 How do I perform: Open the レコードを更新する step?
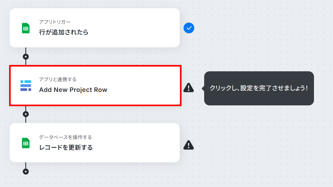(95, 143)
